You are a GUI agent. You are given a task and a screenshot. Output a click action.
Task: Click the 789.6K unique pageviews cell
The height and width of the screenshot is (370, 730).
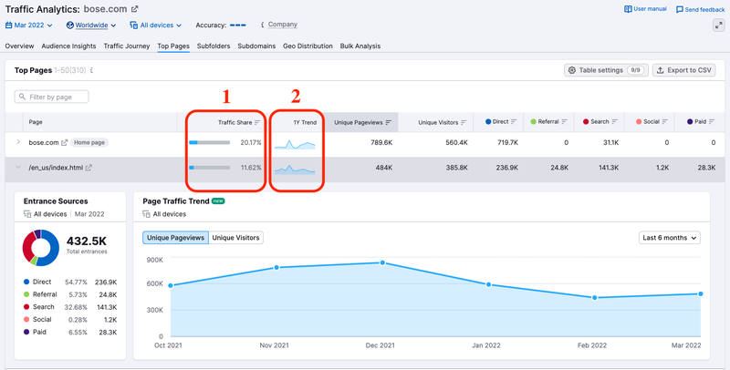pyautogui.click(x=381, y=143)
